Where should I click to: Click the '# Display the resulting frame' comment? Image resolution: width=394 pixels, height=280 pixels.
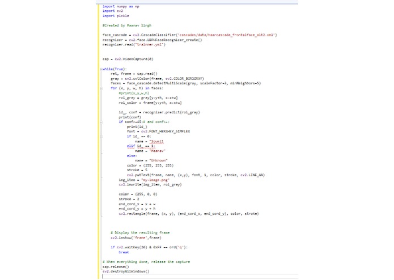[140, 233]
